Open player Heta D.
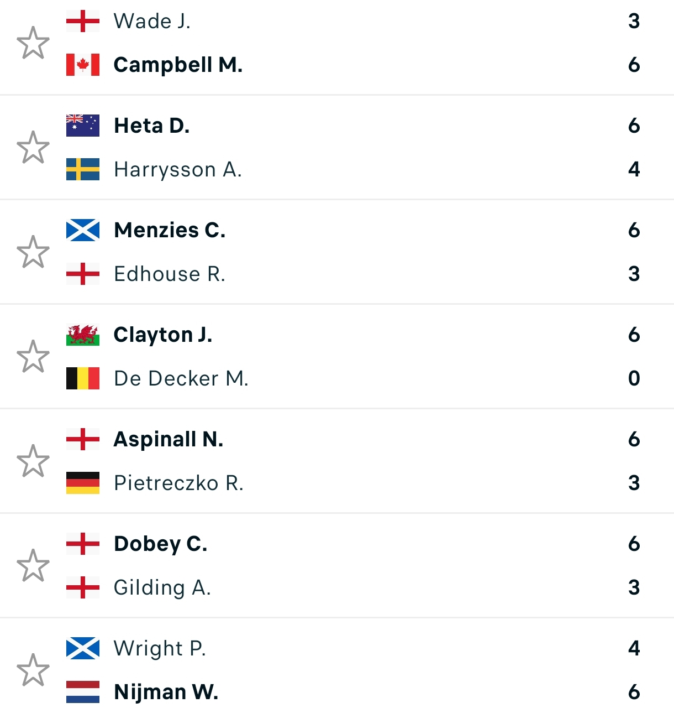This screenshot has height=708, width=674. [152, 126]
